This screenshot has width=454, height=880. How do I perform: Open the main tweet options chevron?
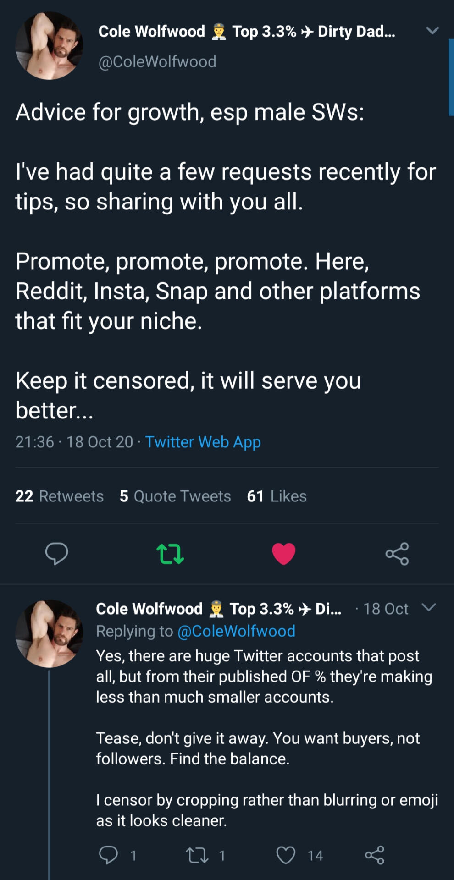[432, 31]
